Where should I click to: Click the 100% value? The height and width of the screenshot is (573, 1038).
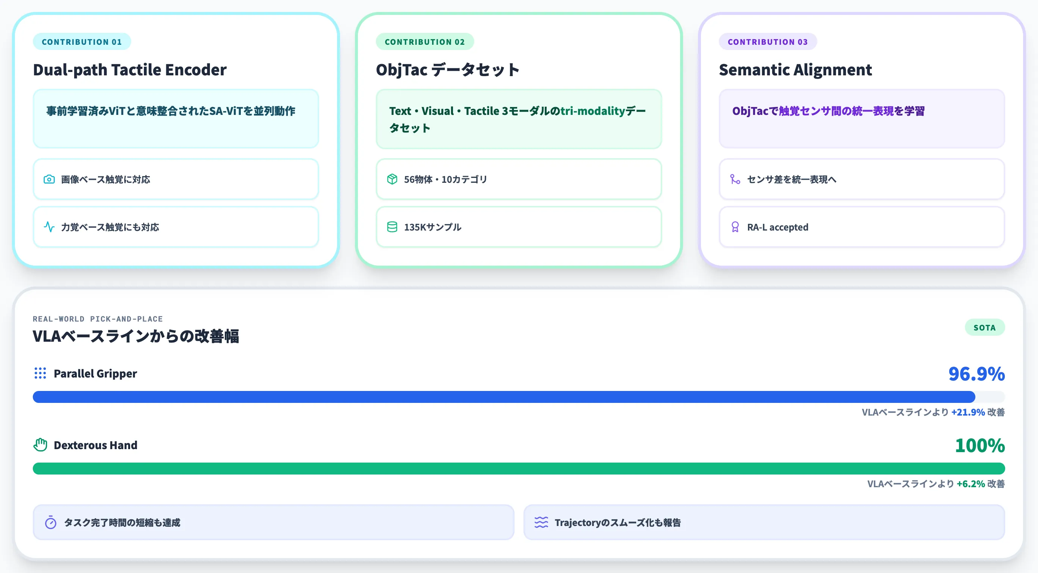pos(980,445)
